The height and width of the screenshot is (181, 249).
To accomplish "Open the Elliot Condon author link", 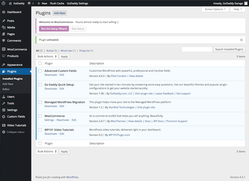I will (x=119, y=76).
